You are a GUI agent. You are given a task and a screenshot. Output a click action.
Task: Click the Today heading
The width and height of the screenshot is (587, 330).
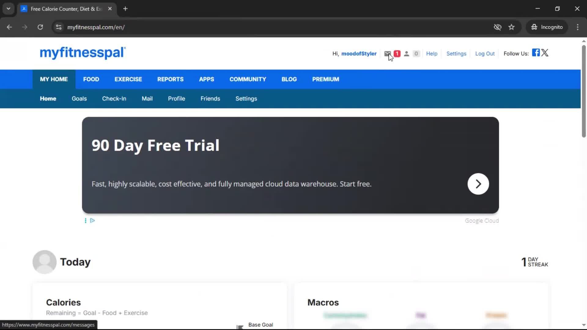pyautogui.click(x=75, y=262)
